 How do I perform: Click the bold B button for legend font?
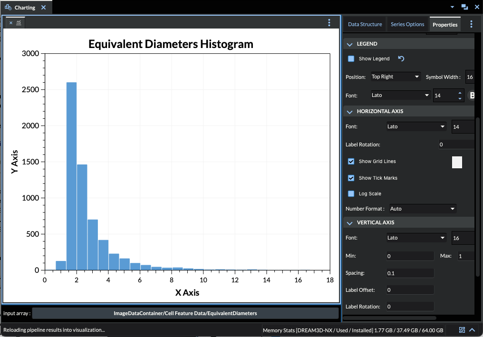click(x=472, y=95)
